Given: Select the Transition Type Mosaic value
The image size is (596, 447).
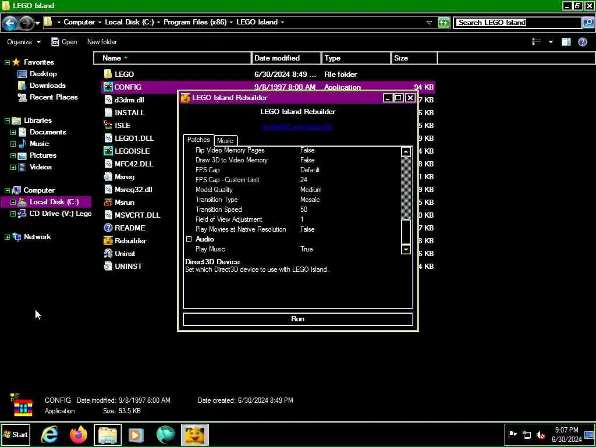Looking at the screenshot, I should (310, 200).
